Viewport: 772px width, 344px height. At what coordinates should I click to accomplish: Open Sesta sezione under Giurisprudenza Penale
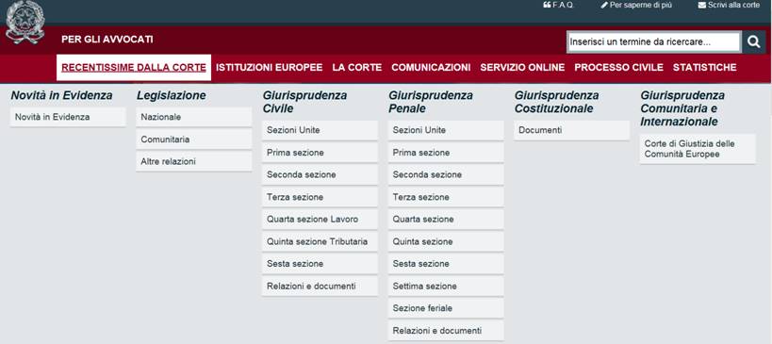(x=446, y=264)
